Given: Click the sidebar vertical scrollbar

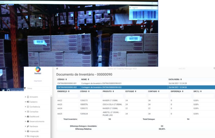Looking at the screenshot, I should 51,116.
